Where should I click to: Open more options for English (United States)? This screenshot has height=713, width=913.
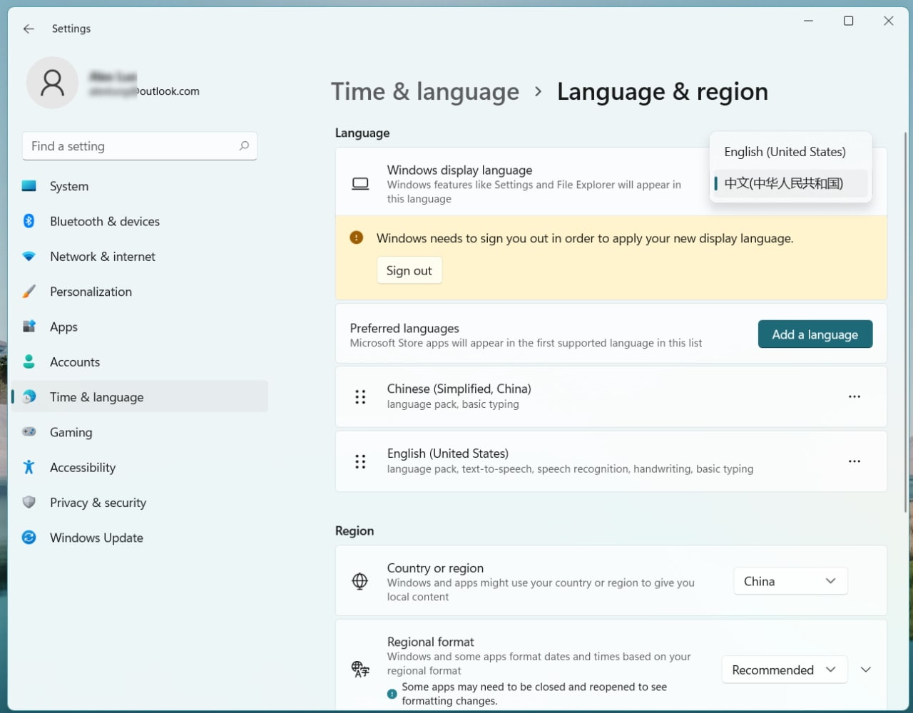click(854, 461)
